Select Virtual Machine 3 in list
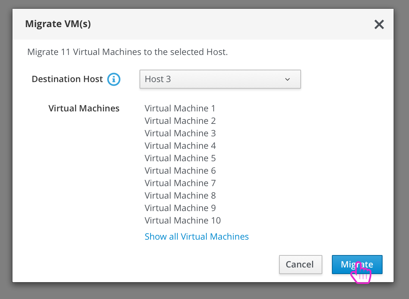 tap(180, 133)
